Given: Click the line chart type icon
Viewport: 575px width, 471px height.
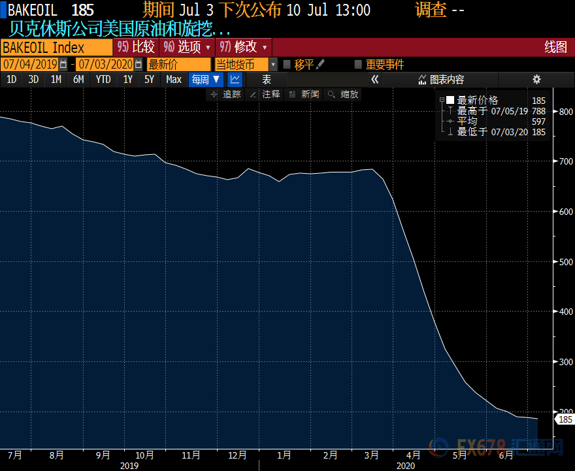Looking at the screenshot, I should [235, 79].
